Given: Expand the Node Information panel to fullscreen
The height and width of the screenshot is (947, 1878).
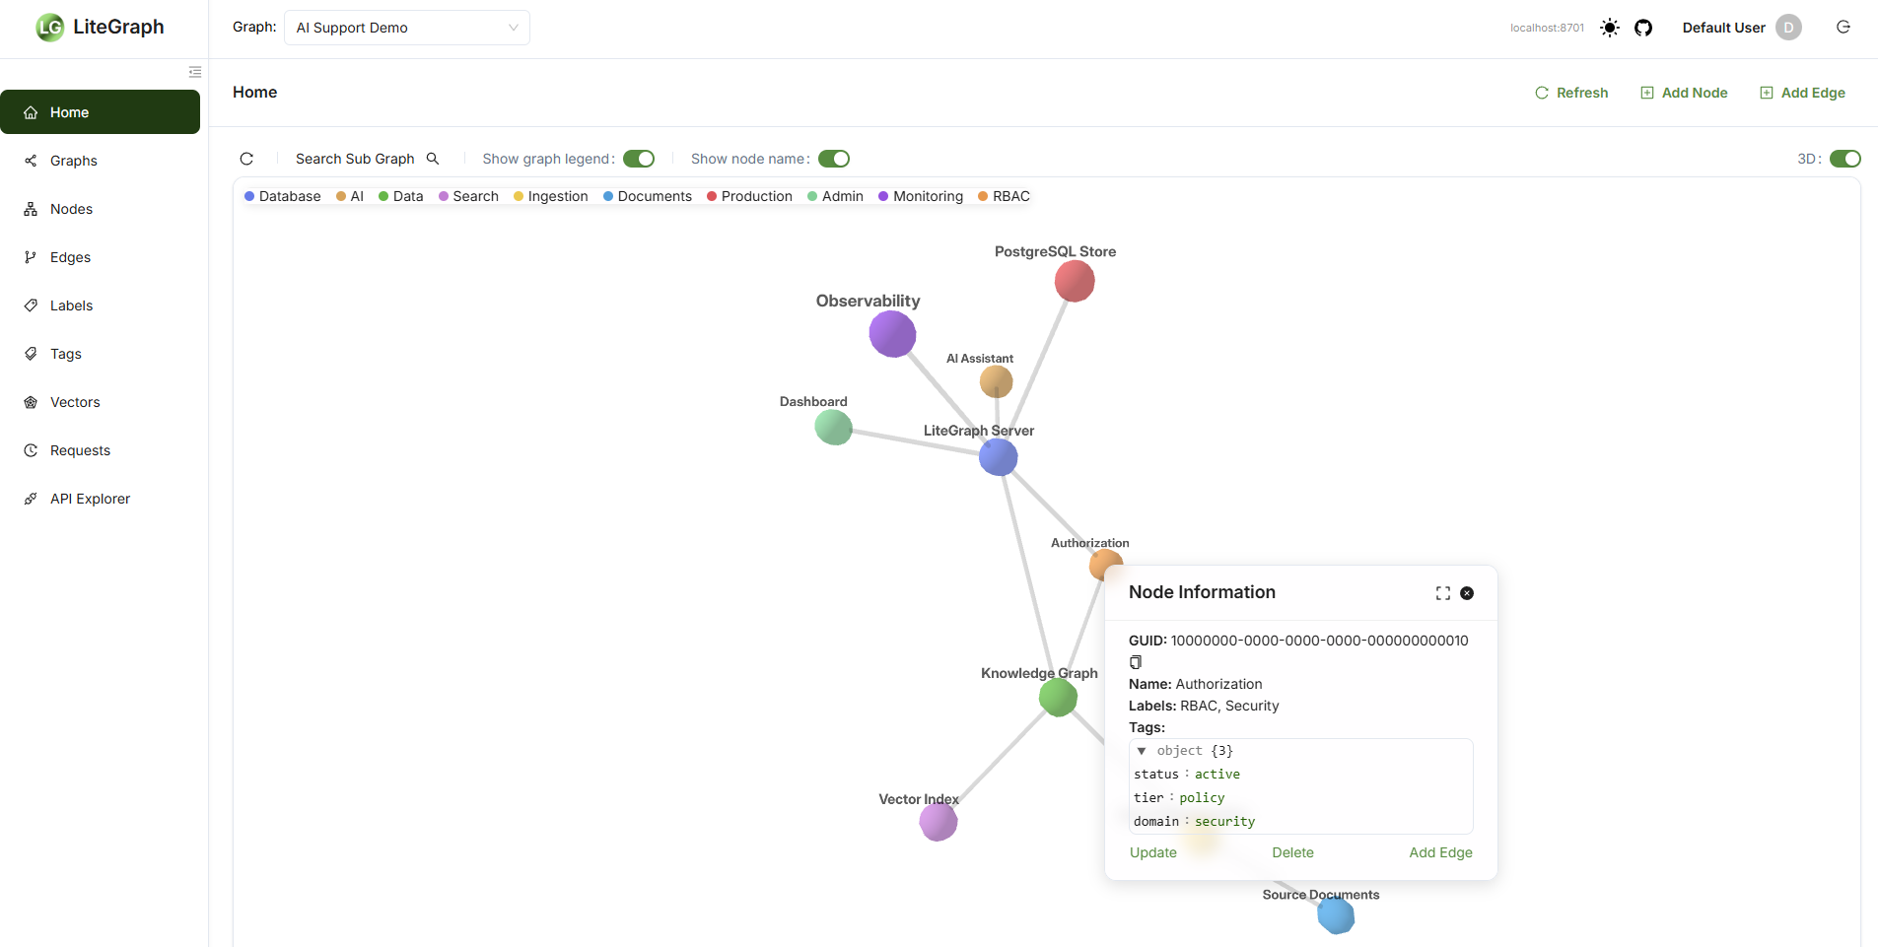Looking at the screenshot, I should [1441, 593].
